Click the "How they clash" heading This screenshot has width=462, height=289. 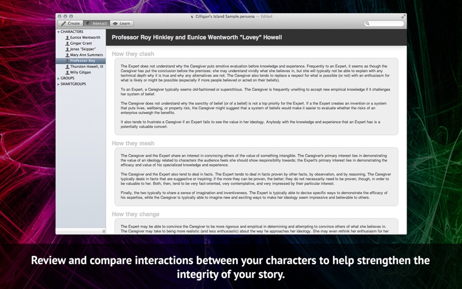pyautogui.click(x=133, y=54)
